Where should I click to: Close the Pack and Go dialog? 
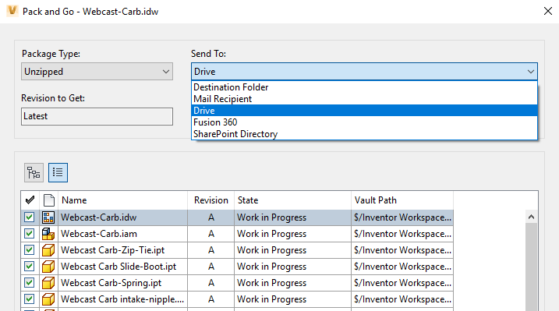click(548, 11)
